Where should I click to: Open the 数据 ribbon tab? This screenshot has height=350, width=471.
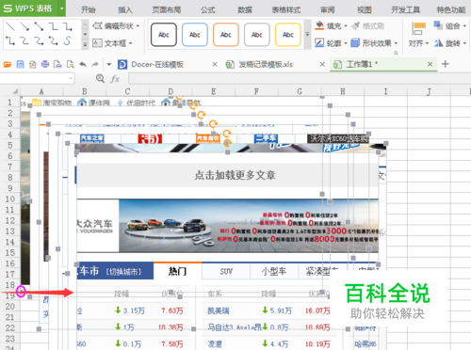pos(245,9)
